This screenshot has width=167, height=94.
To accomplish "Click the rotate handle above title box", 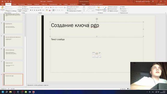I will tap(97, 19).
